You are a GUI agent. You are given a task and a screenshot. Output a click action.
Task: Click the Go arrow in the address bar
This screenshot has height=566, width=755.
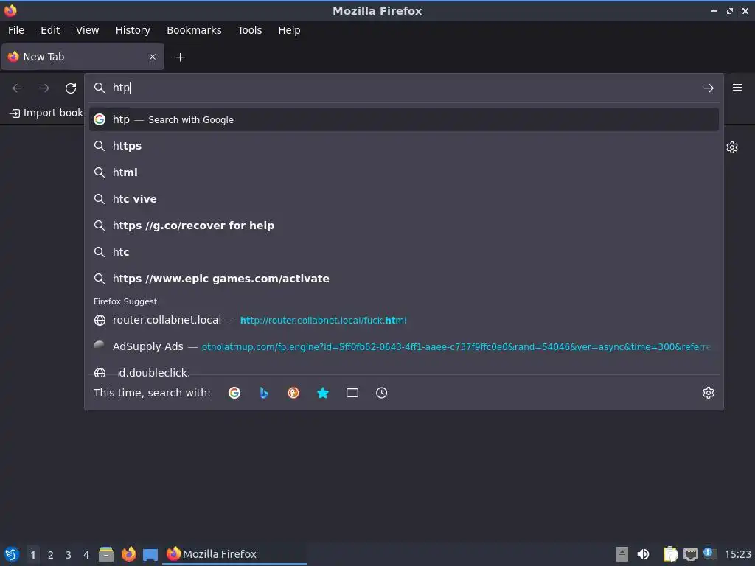point(709,88)
